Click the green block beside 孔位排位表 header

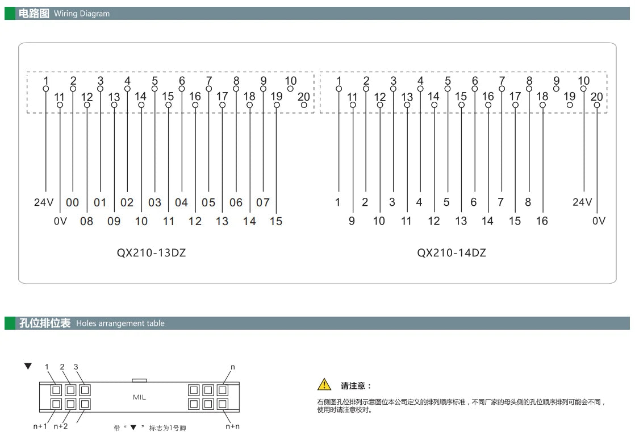pos(10,323)
